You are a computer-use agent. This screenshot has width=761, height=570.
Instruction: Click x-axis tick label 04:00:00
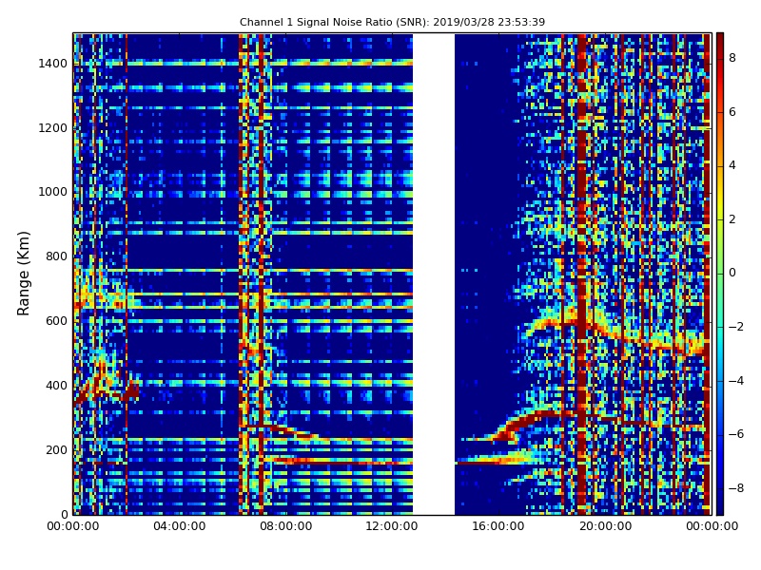180,526
